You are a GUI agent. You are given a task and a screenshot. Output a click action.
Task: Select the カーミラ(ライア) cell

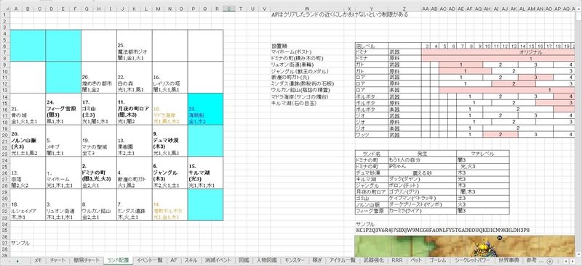point(422,210)
